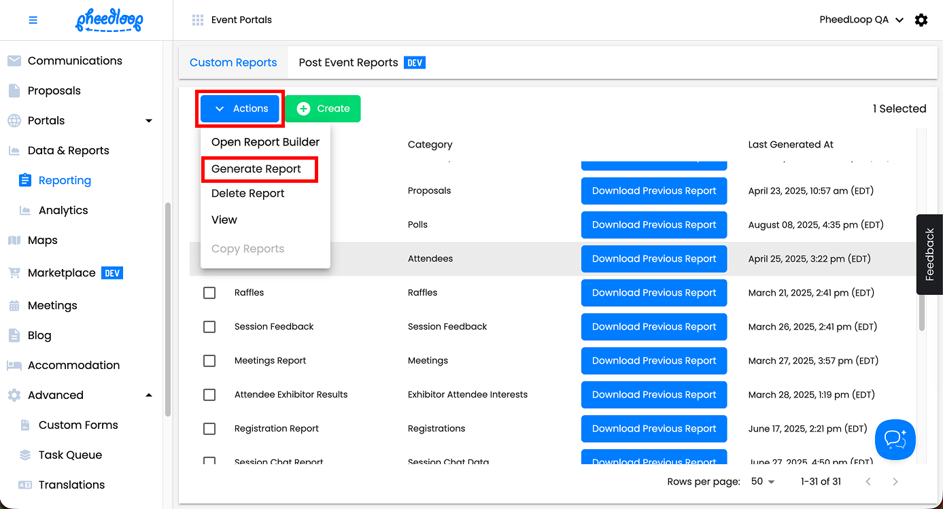
Task: Click the Communications envelope icon
Action: click(x=14, y=61)
